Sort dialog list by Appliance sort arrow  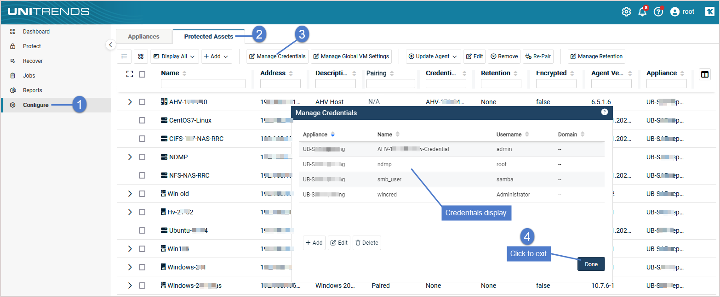pyautogui.click(x=333, y=134)
